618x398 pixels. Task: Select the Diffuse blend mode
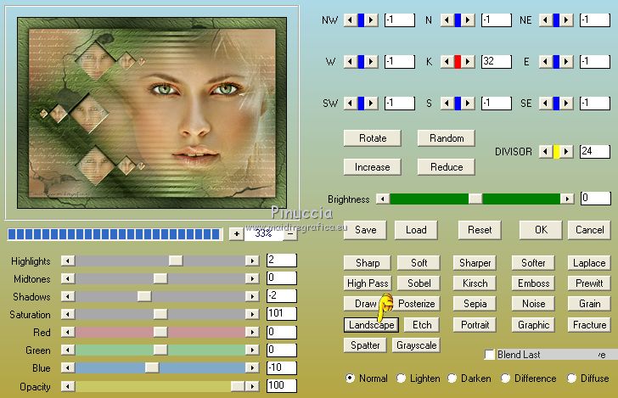click(x=571, y=378)
